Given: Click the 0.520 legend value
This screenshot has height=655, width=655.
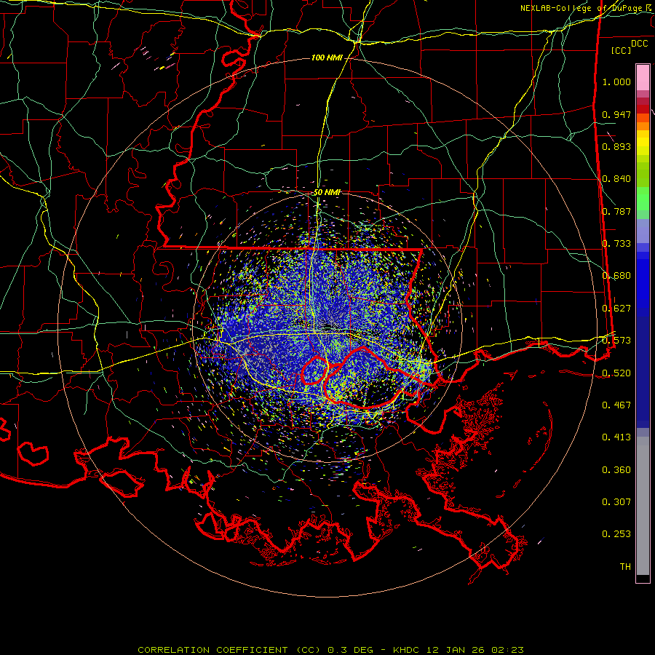Looking at the screenshot, I should [616, 373].
